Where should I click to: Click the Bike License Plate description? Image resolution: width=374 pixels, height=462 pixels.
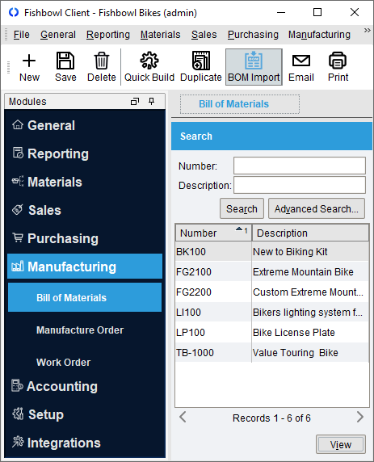[x=294, y=332]
